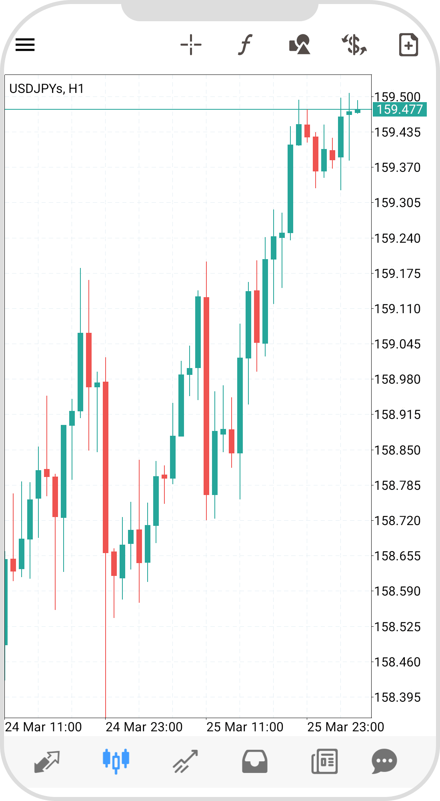Click the current price label 159.477
440x801 pixels.
(x=400, y=109)
